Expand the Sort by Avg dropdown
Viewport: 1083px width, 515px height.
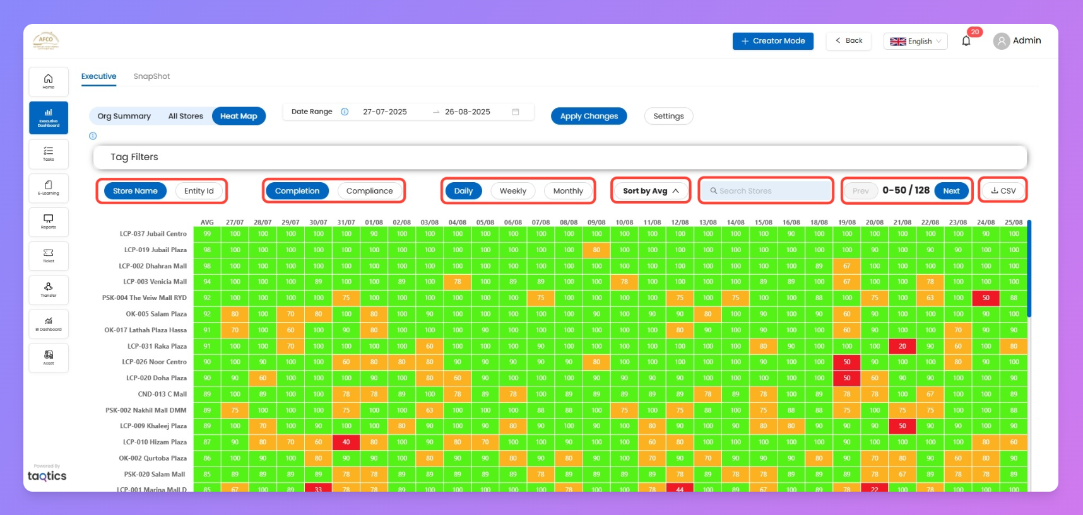pyautogui.click(x=651, y=191)
